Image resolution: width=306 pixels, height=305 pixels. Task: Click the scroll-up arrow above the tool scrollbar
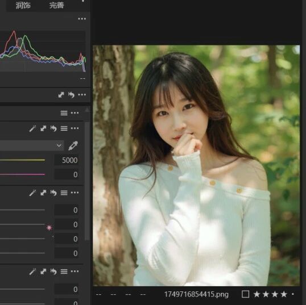pos(87,110)
